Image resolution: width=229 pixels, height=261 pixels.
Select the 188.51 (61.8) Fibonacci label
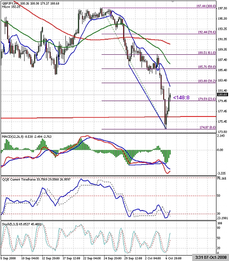pyautogui.click(x=207, y=53)
